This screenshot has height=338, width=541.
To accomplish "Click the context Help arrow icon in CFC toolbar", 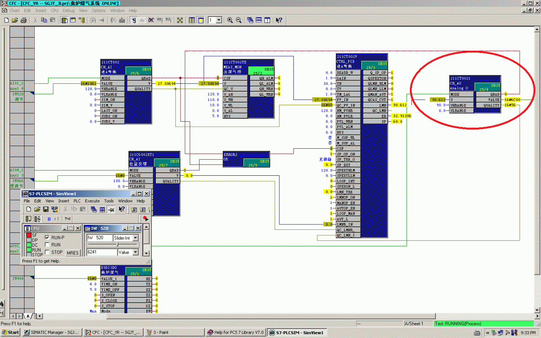I will (x=279, y=20).
